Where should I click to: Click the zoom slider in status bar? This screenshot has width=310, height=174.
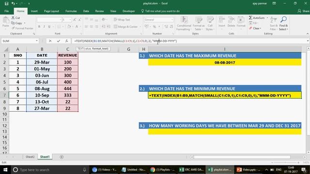[285, 162]
